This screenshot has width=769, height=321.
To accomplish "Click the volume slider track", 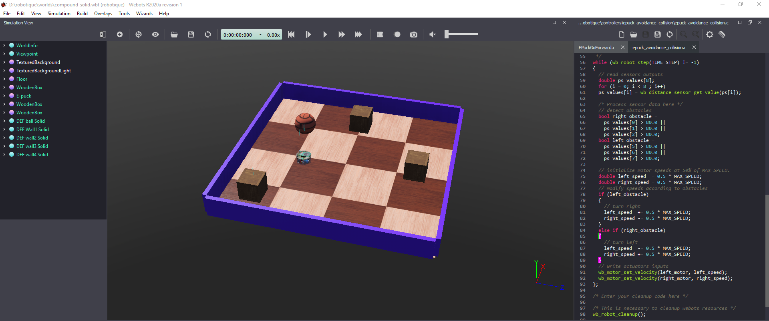I will (x=465, y=34).
